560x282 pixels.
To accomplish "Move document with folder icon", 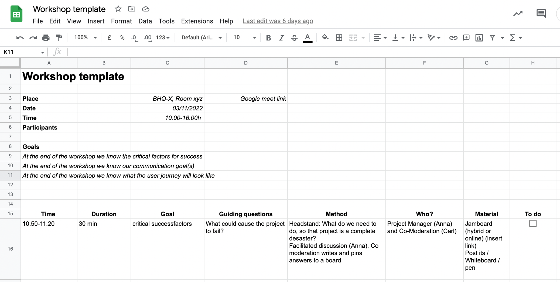I will 132,9.
